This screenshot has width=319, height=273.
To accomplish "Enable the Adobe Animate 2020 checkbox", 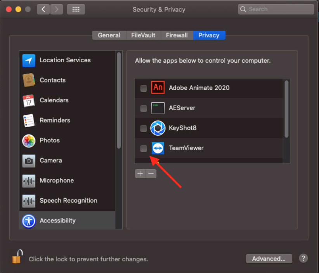I will pos(144,88).
